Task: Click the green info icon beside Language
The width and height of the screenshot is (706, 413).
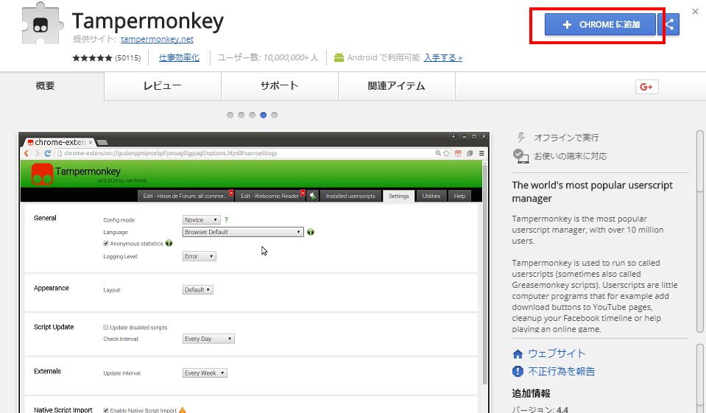Action: click(x=311, y=232)
